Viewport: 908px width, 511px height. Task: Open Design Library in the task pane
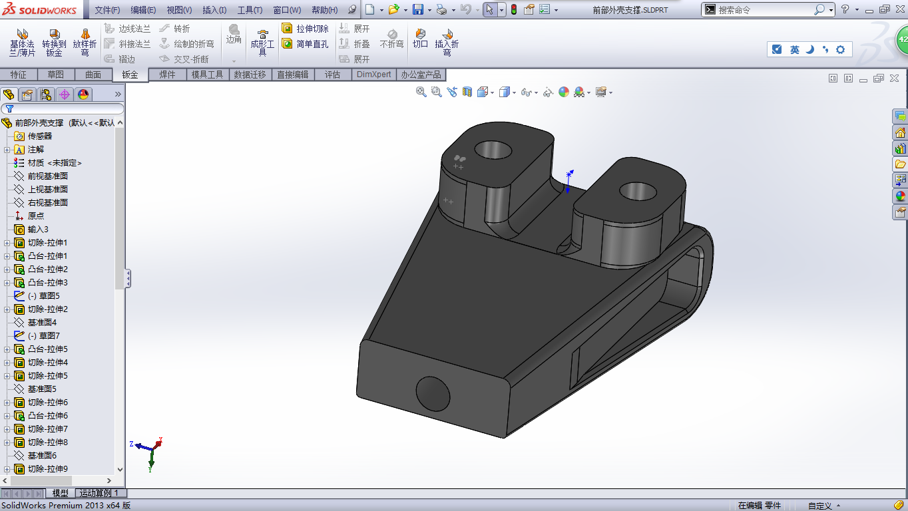point(900,148)
